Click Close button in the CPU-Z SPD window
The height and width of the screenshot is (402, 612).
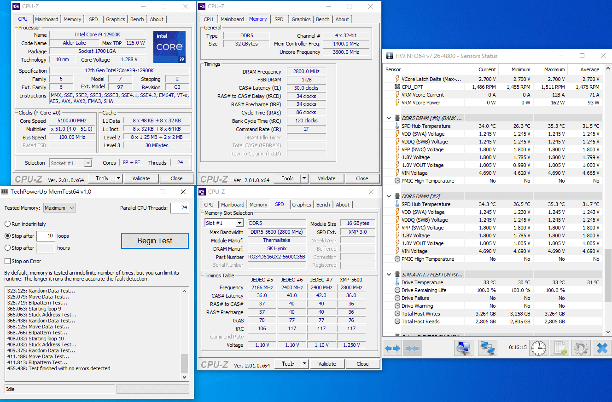pyautogui.click(x=362, y=364)
